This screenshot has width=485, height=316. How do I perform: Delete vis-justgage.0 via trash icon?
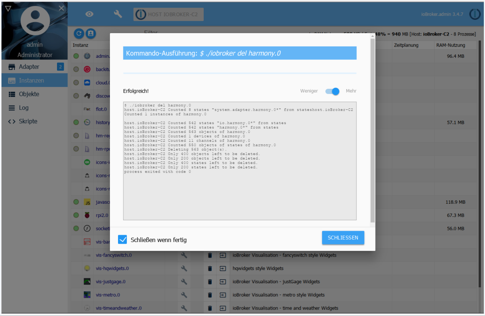pyautogui.click(x=210, y=282)
